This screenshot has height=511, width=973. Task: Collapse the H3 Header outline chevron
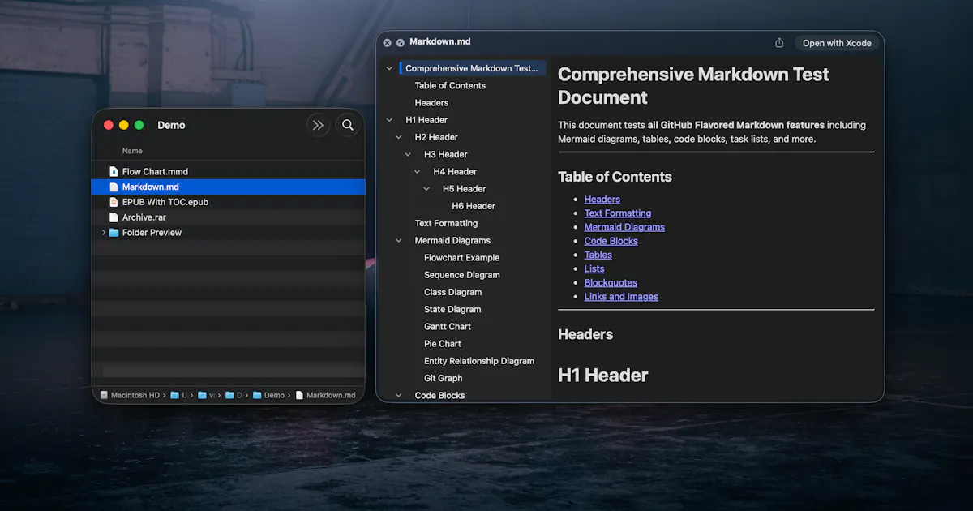tap(409, 155)
